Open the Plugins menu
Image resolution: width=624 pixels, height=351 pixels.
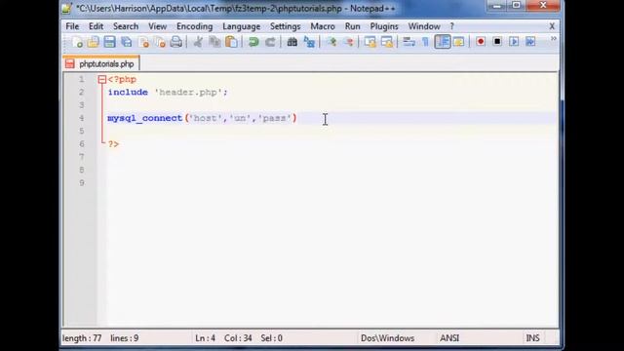pyautogui.click(x=384, y=26)
